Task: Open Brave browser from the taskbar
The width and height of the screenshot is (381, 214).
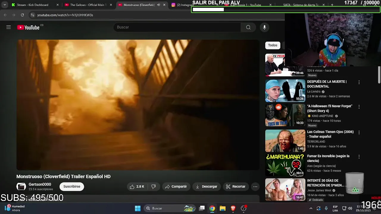Action: [x=233, y=208]
